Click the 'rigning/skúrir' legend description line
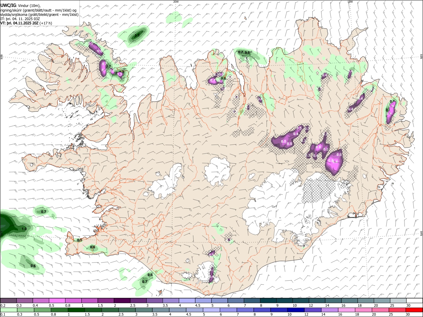 [x=38, y=10]
